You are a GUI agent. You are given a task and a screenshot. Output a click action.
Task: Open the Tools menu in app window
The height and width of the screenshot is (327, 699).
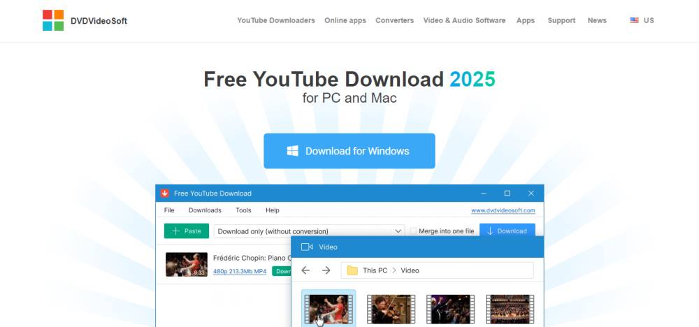(x=243, y=210)
